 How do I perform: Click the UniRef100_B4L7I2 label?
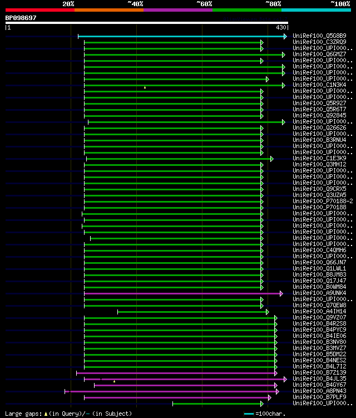tap(319, 367)
